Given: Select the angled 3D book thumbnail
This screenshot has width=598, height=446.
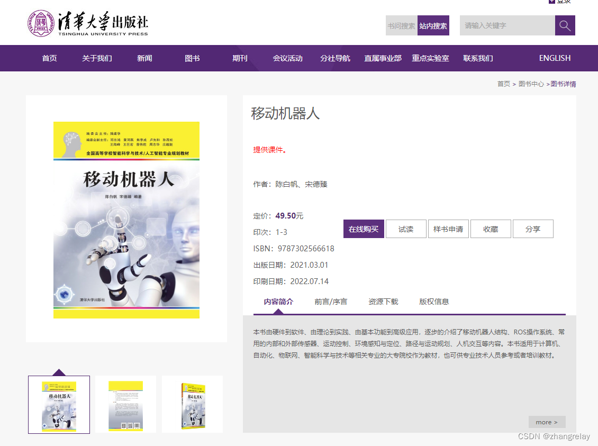Looking at the screenshot, I should point(192,404).
